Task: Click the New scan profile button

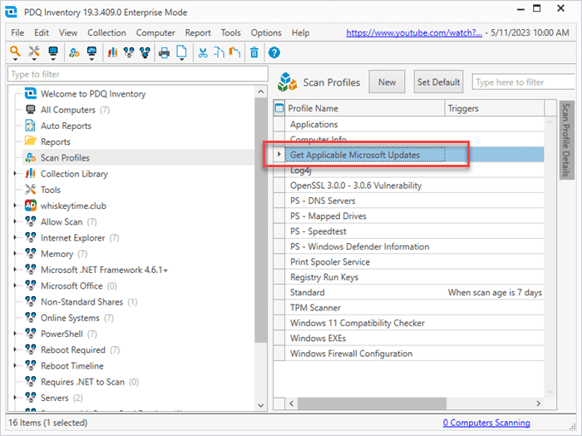Action: (387, 82)
